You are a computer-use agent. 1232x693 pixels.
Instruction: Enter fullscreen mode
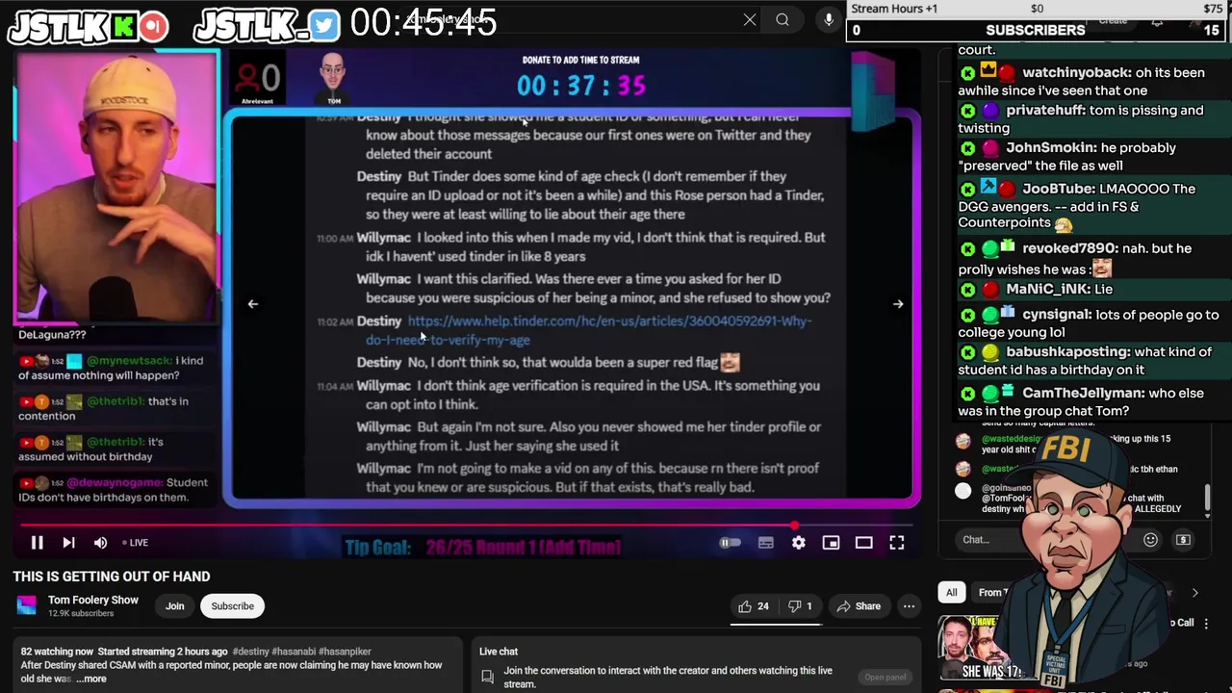[x=896, y=543]
